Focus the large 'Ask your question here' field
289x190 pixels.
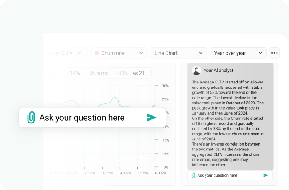point(89,118)
